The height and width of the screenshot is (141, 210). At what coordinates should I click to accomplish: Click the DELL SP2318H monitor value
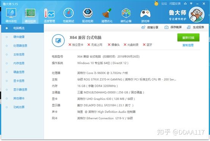[105, 105]
